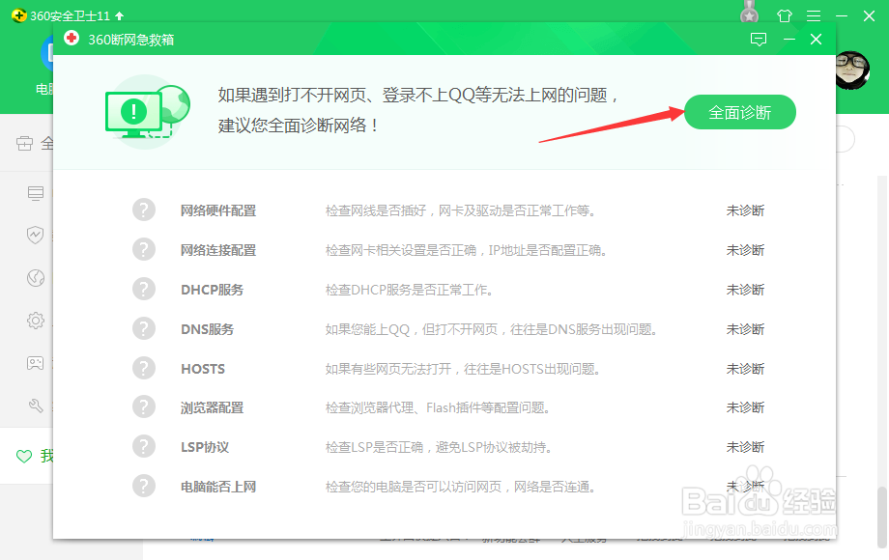The image size is (889, 560).
Task: Select 我 item in the left sidebar
Action: 35,456
